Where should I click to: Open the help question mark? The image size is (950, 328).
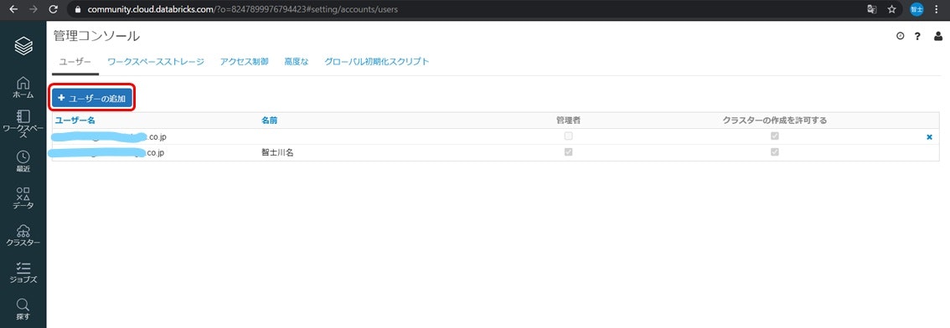pos(918,36)
